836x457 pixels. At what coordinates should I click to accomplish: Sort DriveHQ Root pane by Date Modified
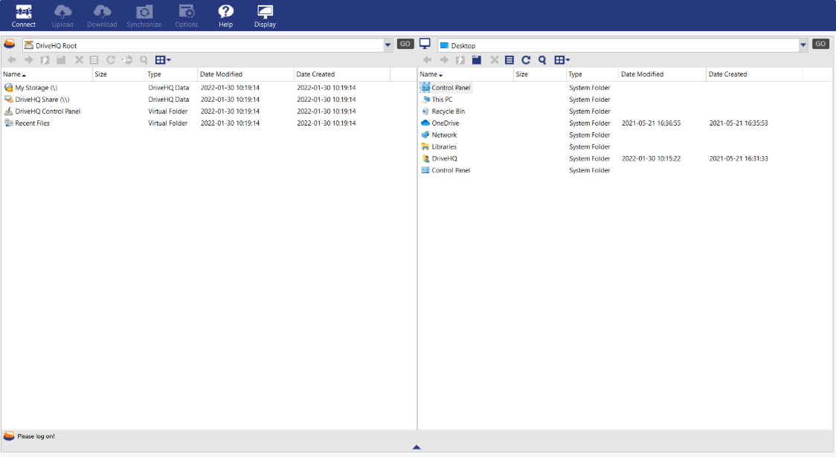[x=245, y=74]
